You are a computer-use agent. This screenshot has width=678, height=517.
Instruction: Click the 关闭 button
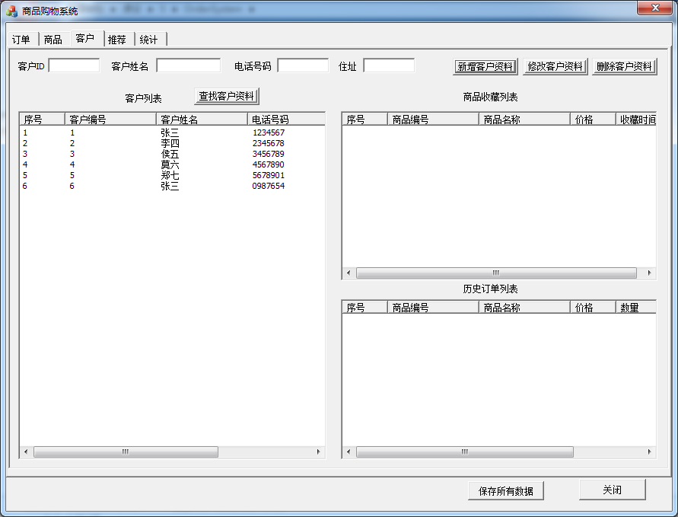click(x=613, y=490)
